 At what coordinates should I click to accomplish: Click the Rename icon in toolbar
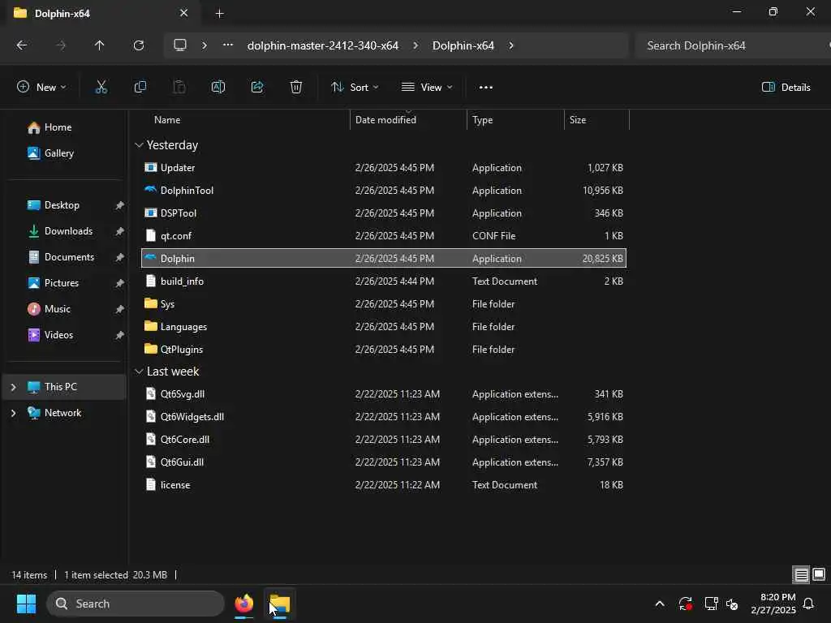(x=218, y=88)
